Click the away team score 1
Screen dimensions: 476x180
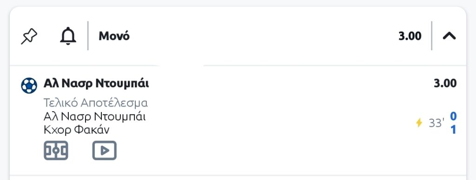(x=453, y=130)
